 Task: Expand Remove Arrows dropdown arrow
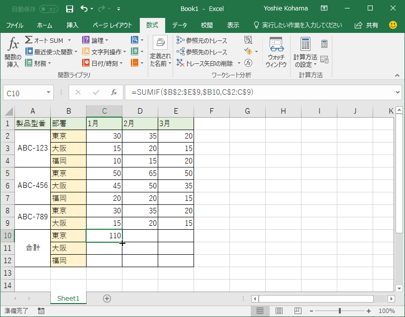(x=239, y=63)
